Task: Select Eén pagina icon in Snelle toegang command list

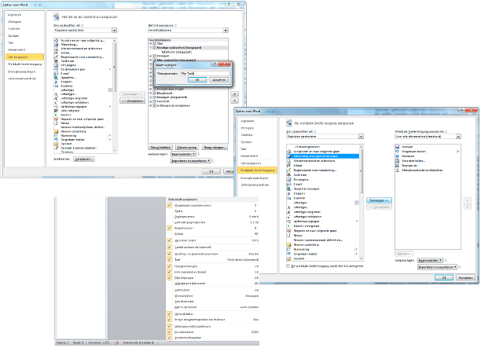Action: [288, 180]
